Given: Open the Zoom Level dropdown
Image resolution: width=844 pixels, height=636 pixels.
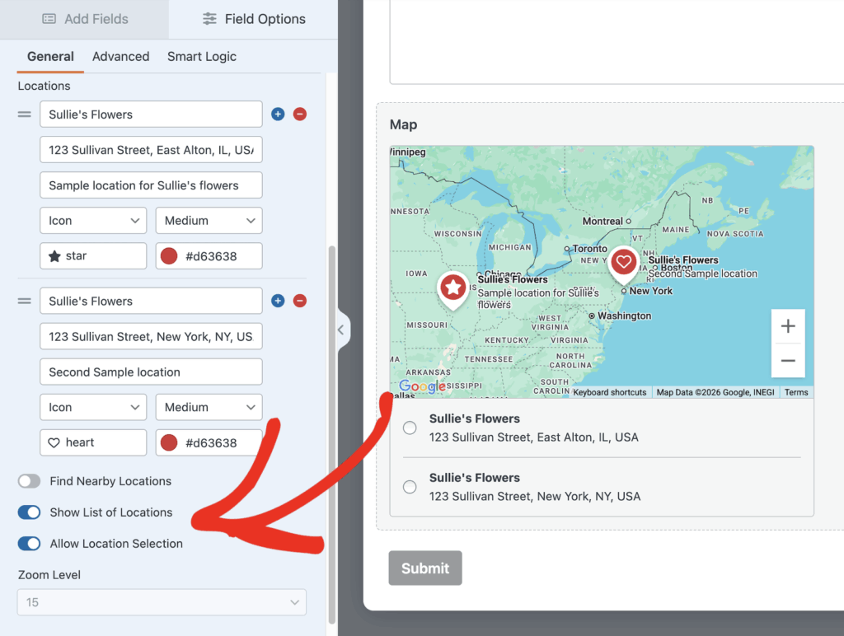Looking at the screenshot, I should point(162,602).
